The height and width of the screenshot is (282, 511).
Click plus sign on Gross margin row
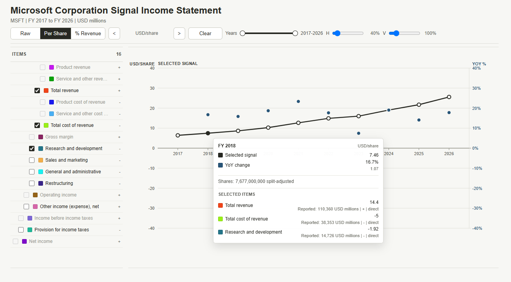point(119,137)
